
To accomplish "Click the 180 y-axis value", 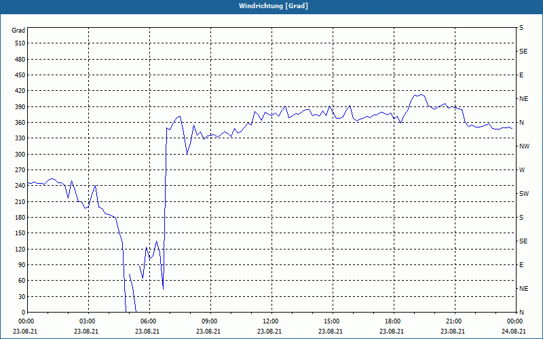I will tap(20, 217).
